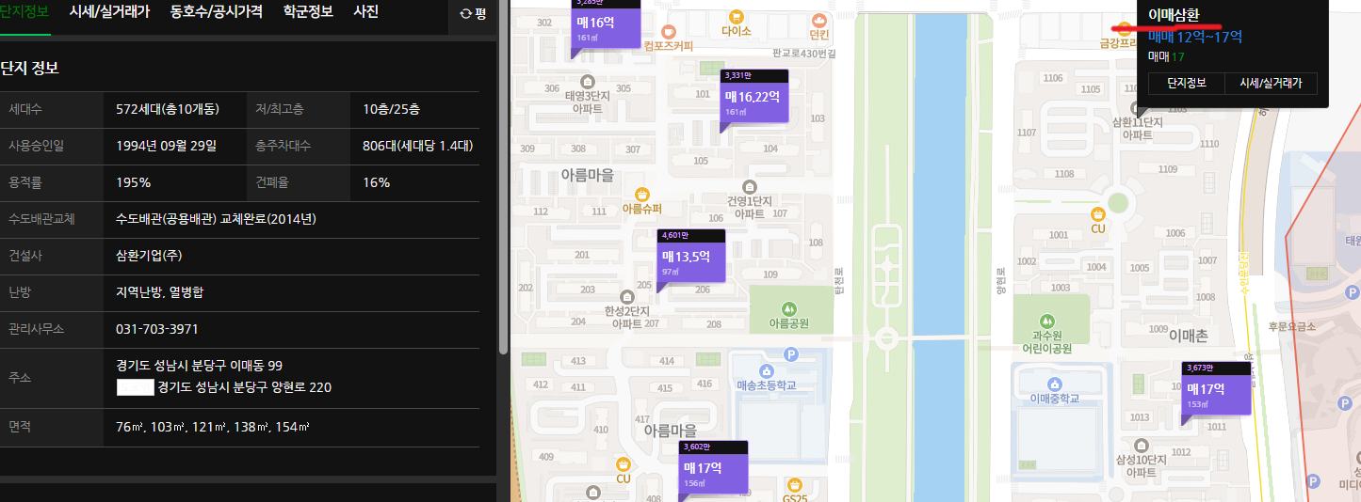Click the address 경기도 성남시 분당구 이매동 99
This screenshot has width=1361, height=502.
click(x=199, y=366)
